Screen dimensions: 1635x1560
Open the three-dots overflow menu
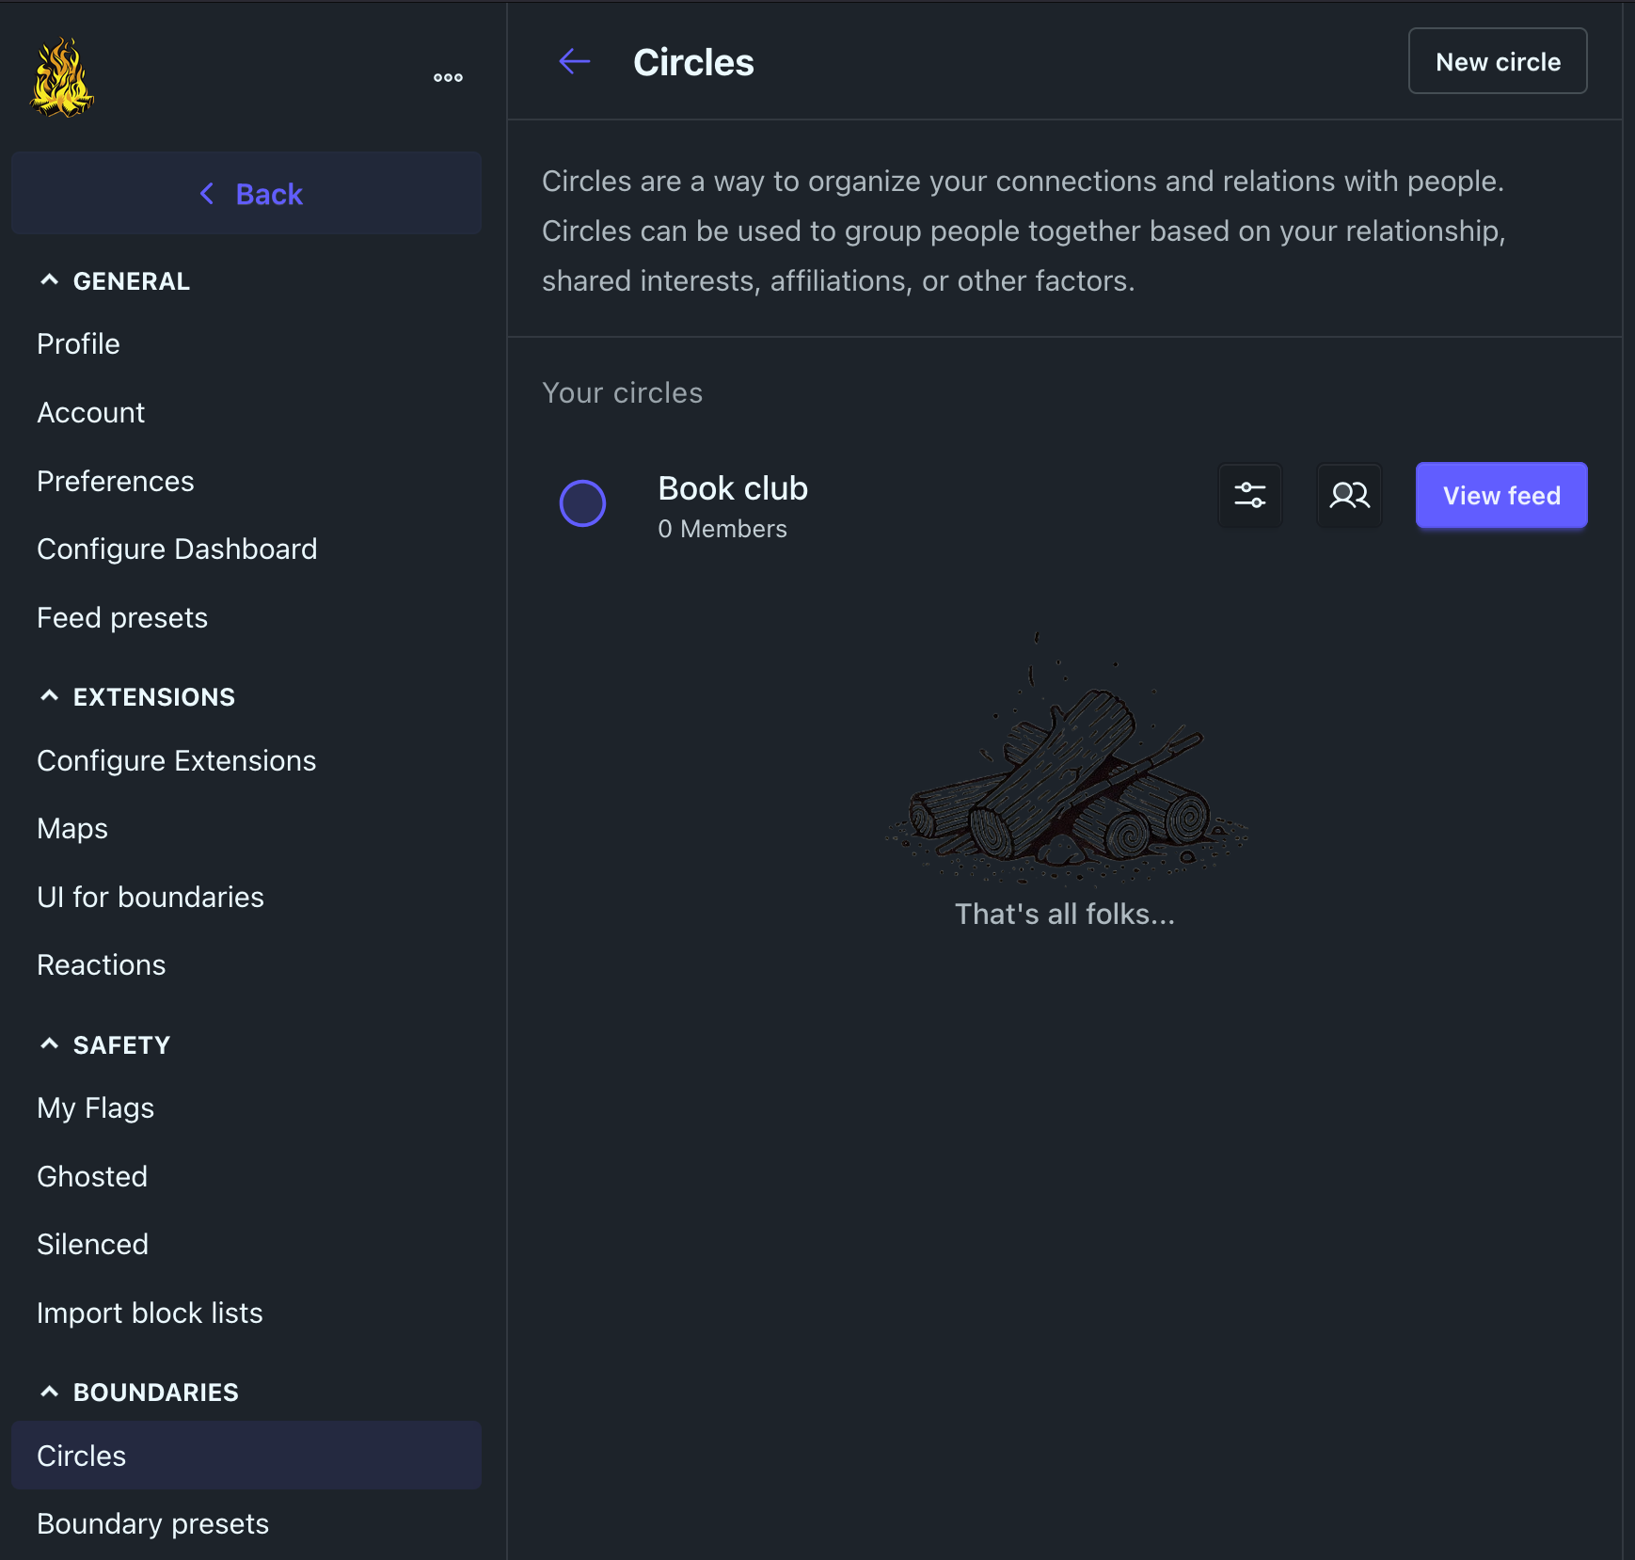(x=449, y=77)
